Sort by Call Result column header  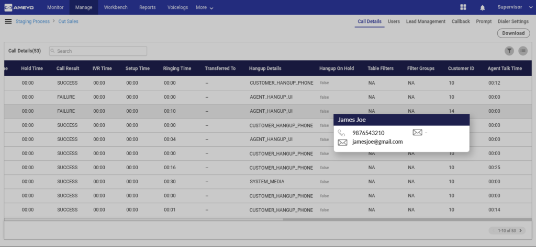point(68,68)
